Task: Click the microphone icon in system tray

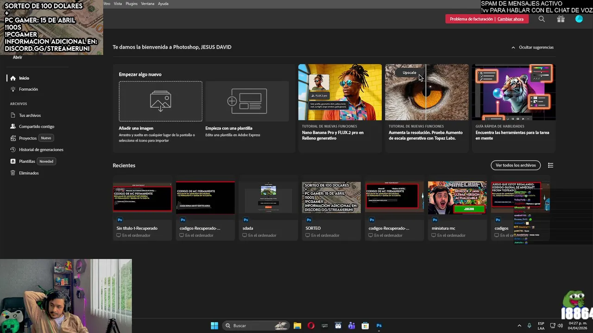Action: (529, 326)
